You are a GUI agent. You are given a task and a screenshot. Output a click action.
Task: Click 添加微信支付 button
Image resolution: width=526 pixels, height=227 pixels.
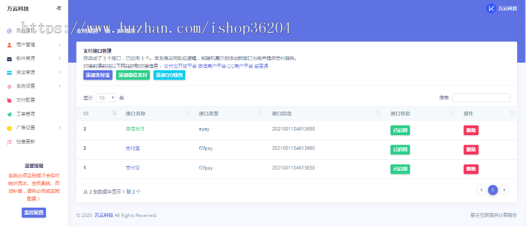tap(133, 75)
